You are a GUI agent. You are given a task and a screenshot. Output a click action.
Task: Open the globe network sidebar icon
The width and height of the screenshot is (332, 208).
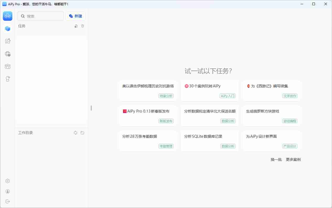point(8,54)
